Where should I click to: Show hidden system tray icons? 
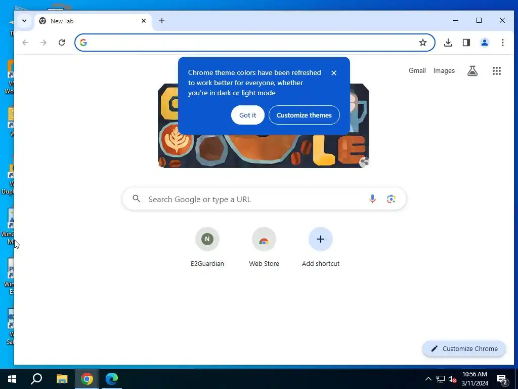428,379
